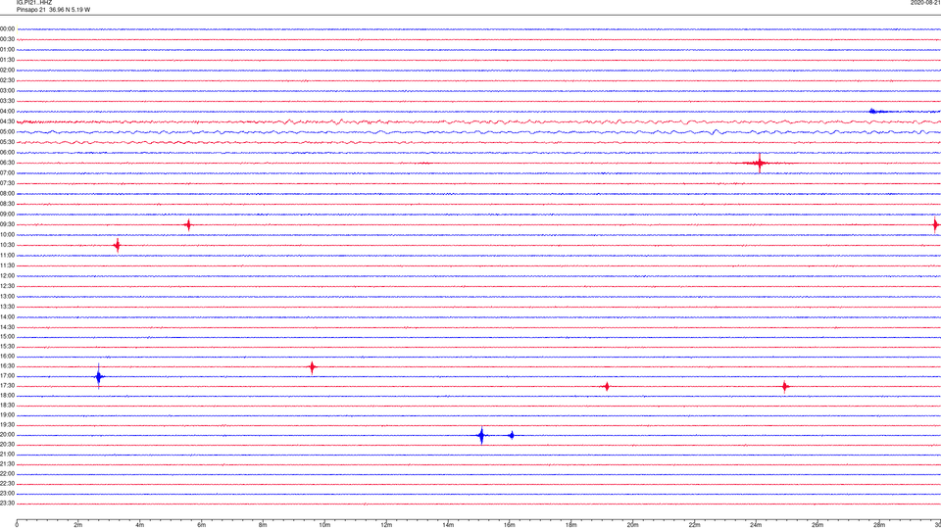The width and height of the screenshot is (941, 529).
Task: Click the 13:30 time label
Action: click(x=7, y=307)
